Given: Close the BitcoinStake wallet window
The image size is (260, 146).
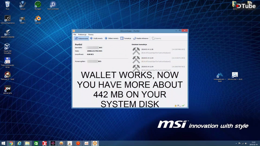Looking at the screenshot, I should 184,31.
